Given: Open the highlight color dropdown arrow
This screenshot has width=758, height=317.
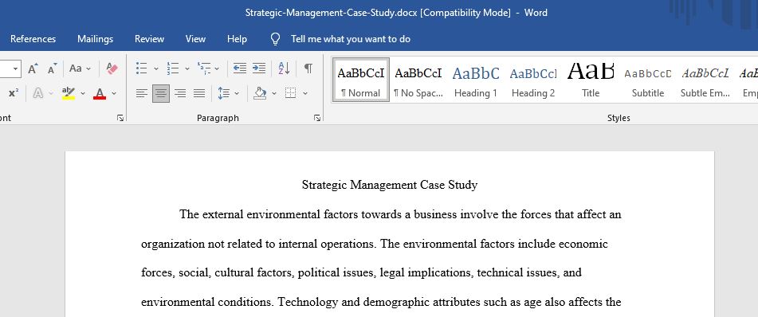Looking at the screenshot, I should coord(83,93).
